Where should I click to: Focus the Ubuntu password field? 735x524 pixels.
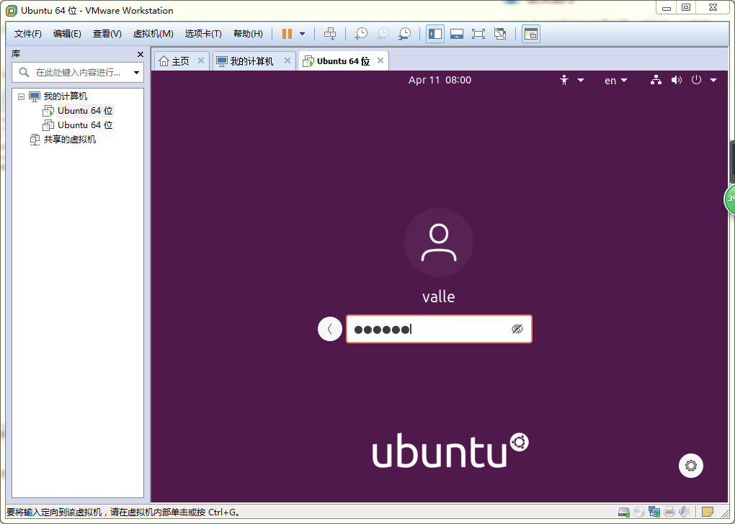pos(439,329)
